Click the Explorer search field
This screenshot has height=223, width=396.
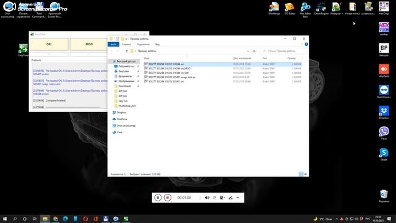283,51
